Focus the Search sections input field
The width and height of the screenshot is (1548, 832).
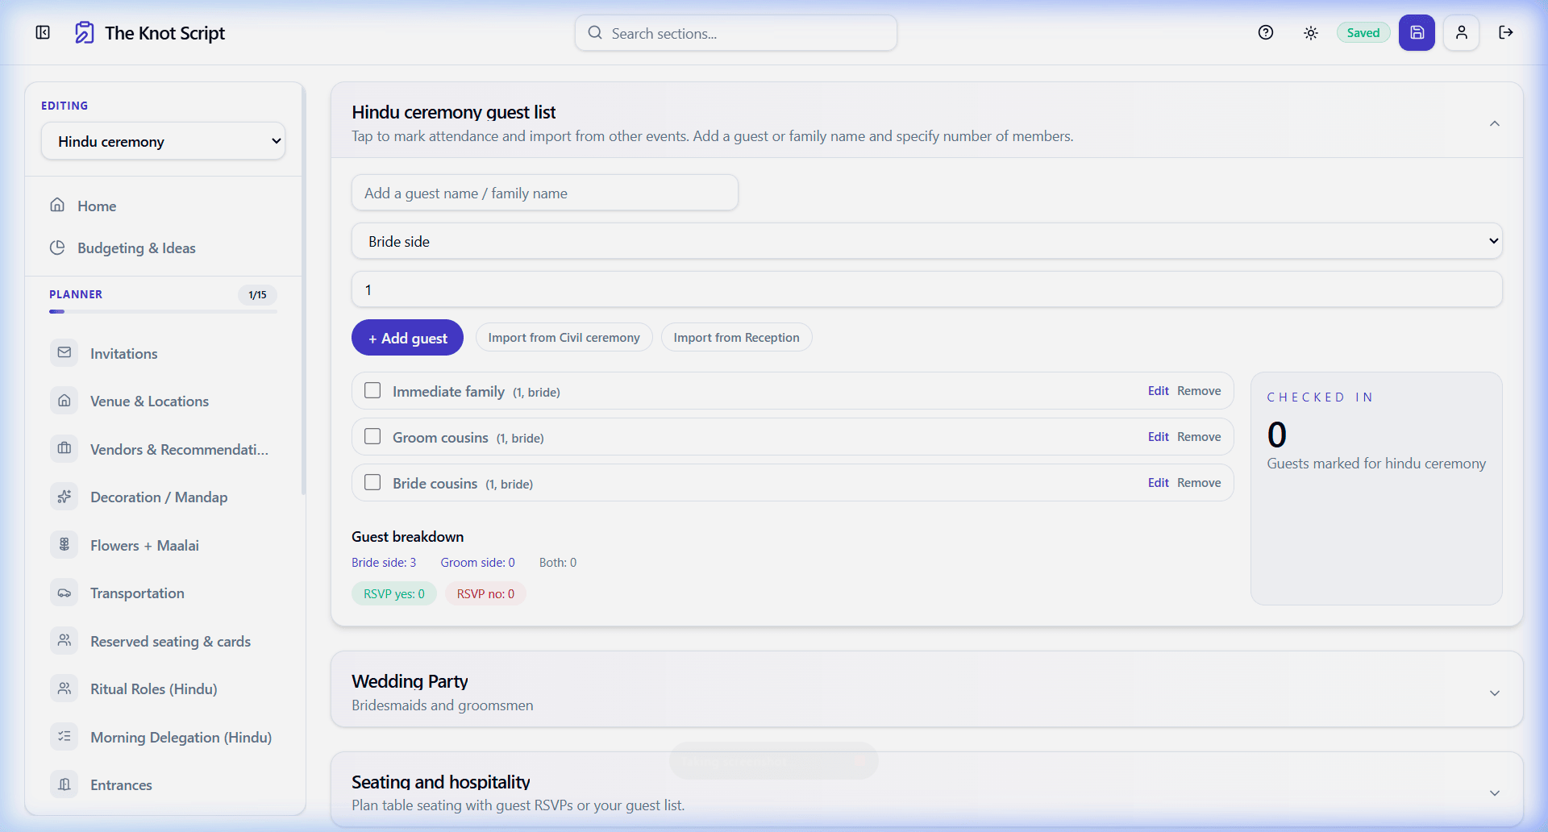(x=734, y=33)
